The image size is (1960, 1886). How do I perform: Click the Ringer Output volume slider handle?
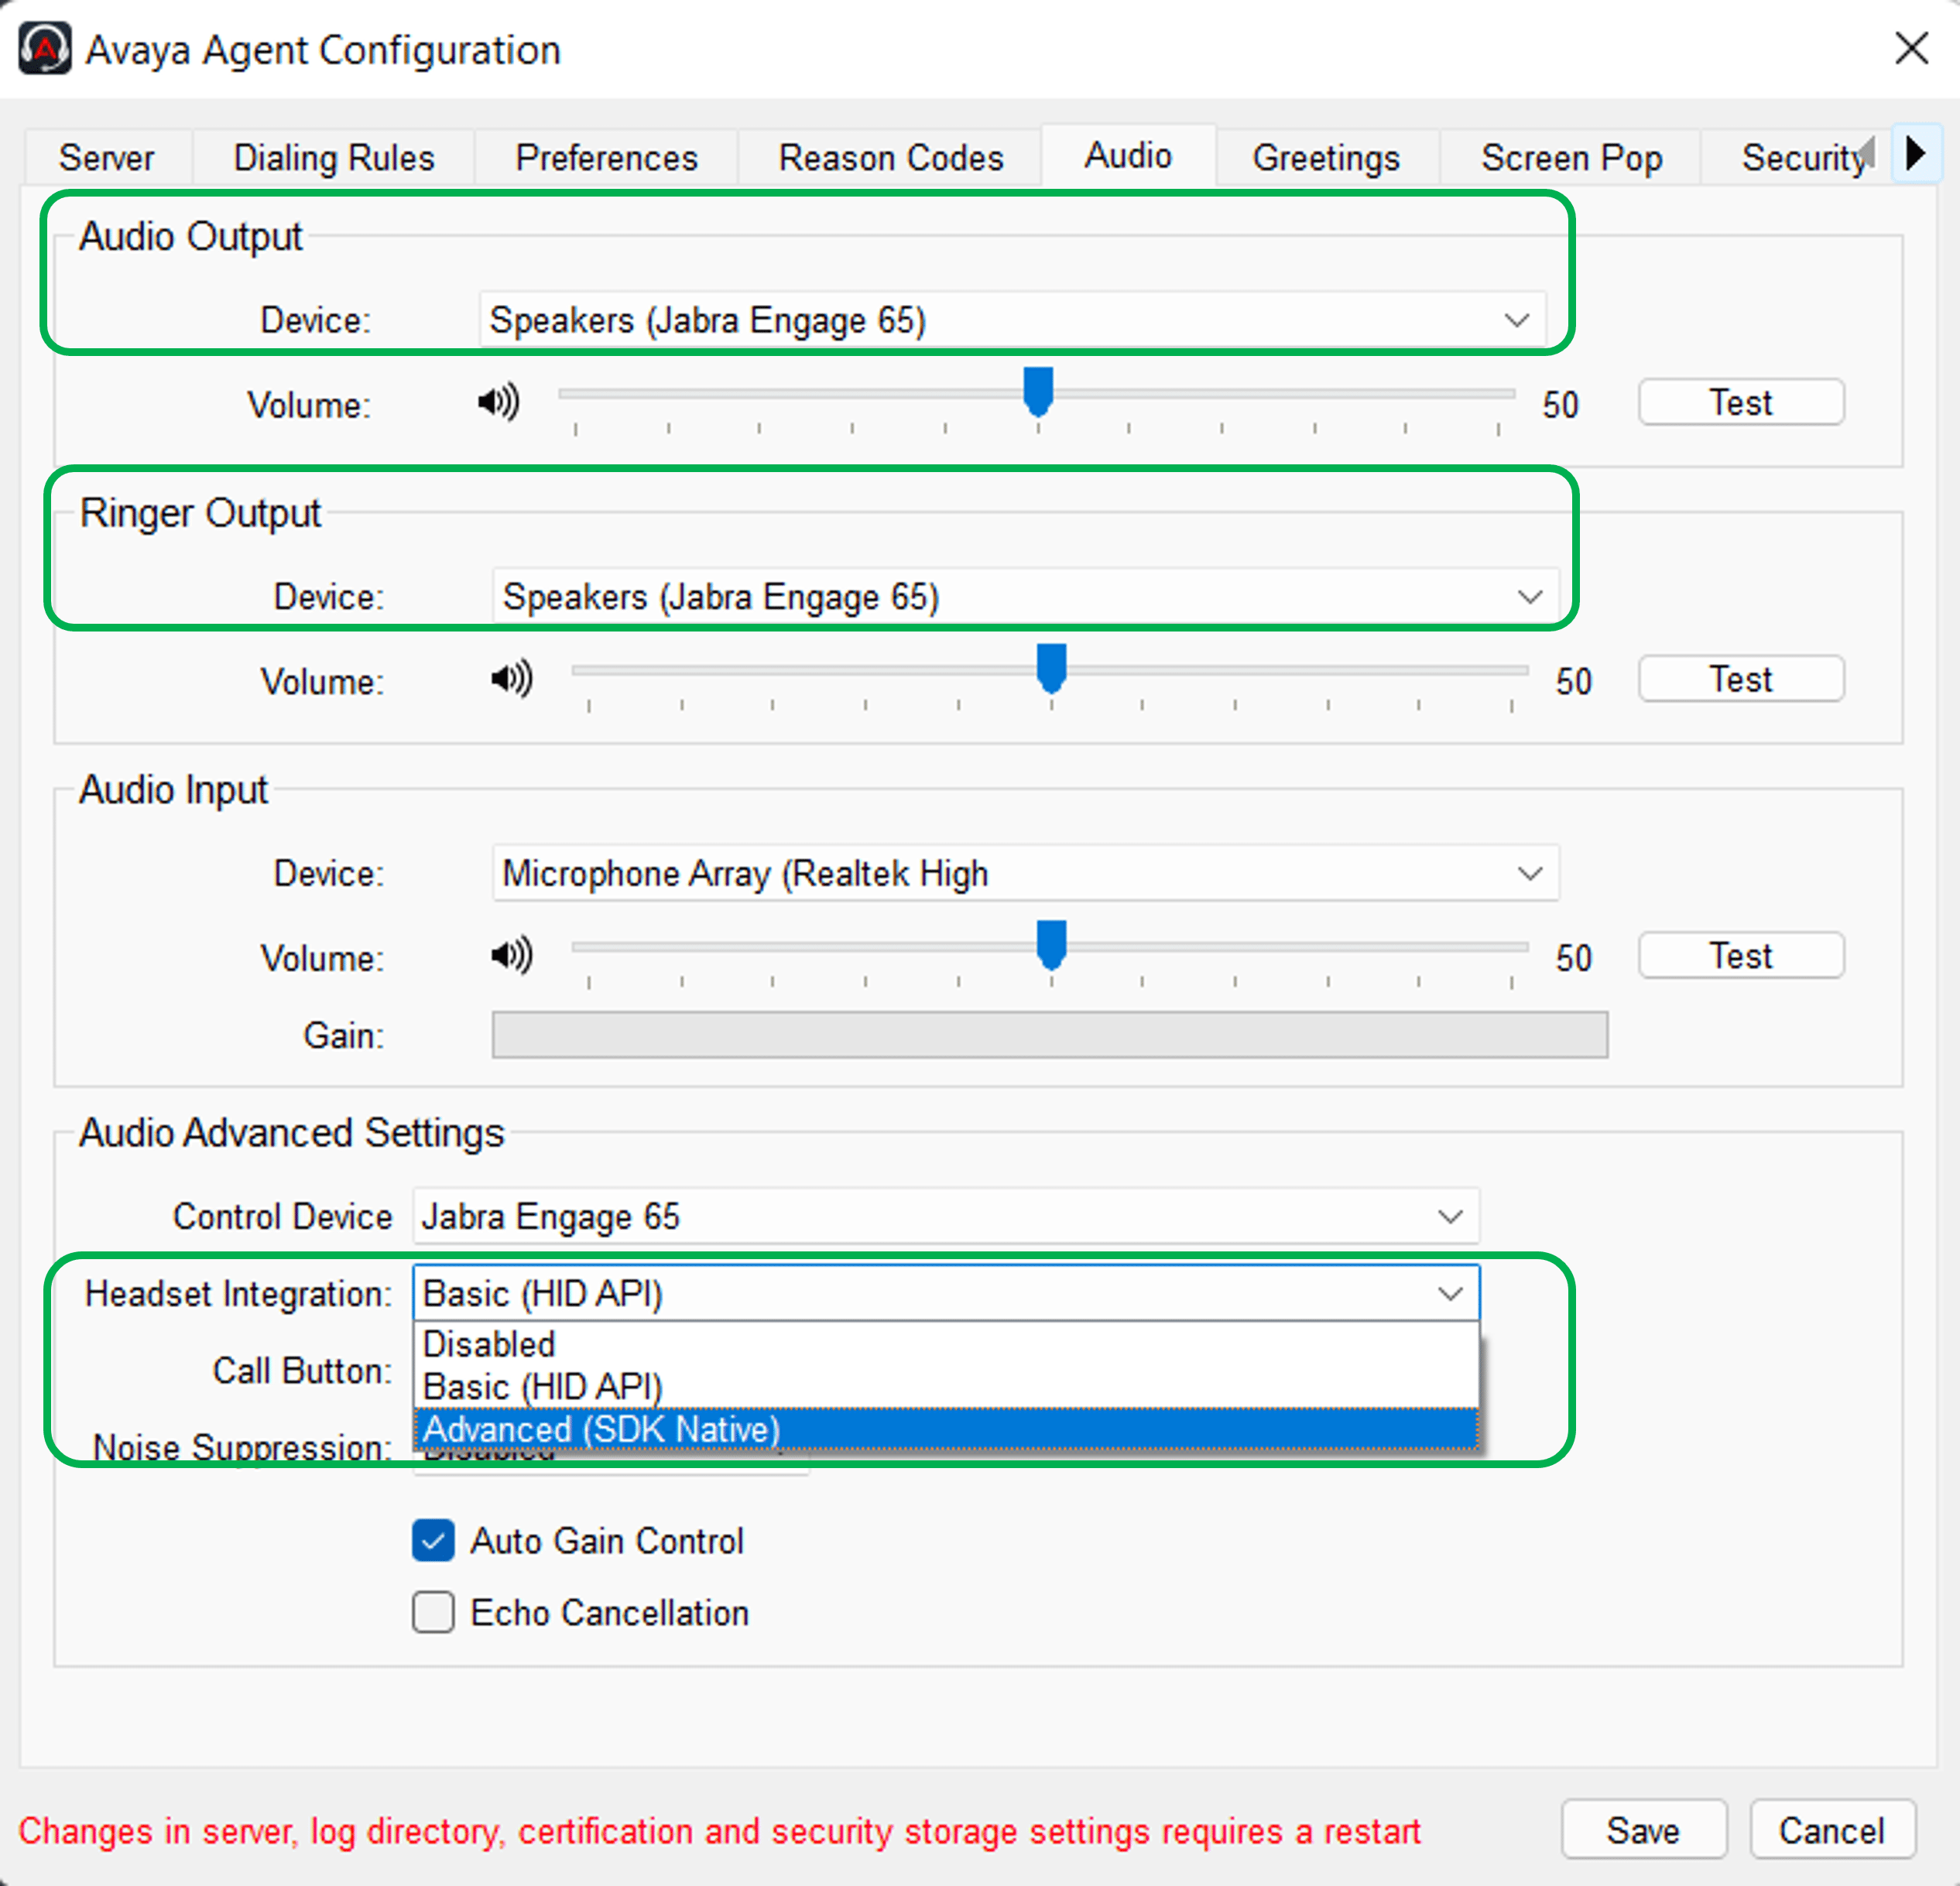pyautogui.click(x=1051, y=667)
